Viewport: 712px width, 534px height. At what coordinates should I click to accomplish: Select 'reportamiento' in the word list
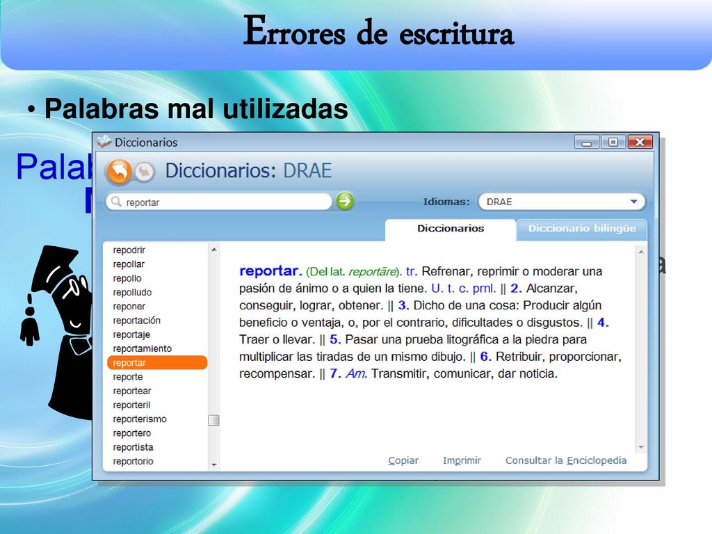pos(142,349)
